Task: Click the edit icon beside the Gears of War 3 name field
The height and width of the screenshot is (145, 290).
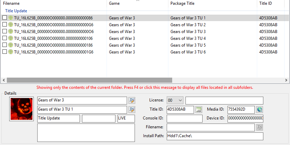Action: click(132, 100)
